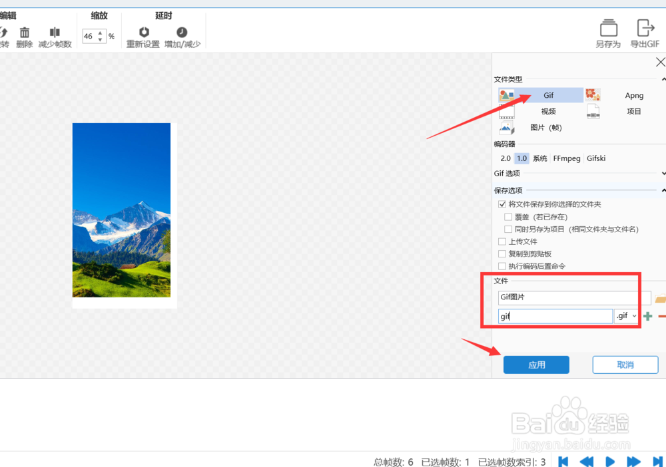Select System (系统) encoder
This screenshot has width=666, height=467.
pos(540,158)
